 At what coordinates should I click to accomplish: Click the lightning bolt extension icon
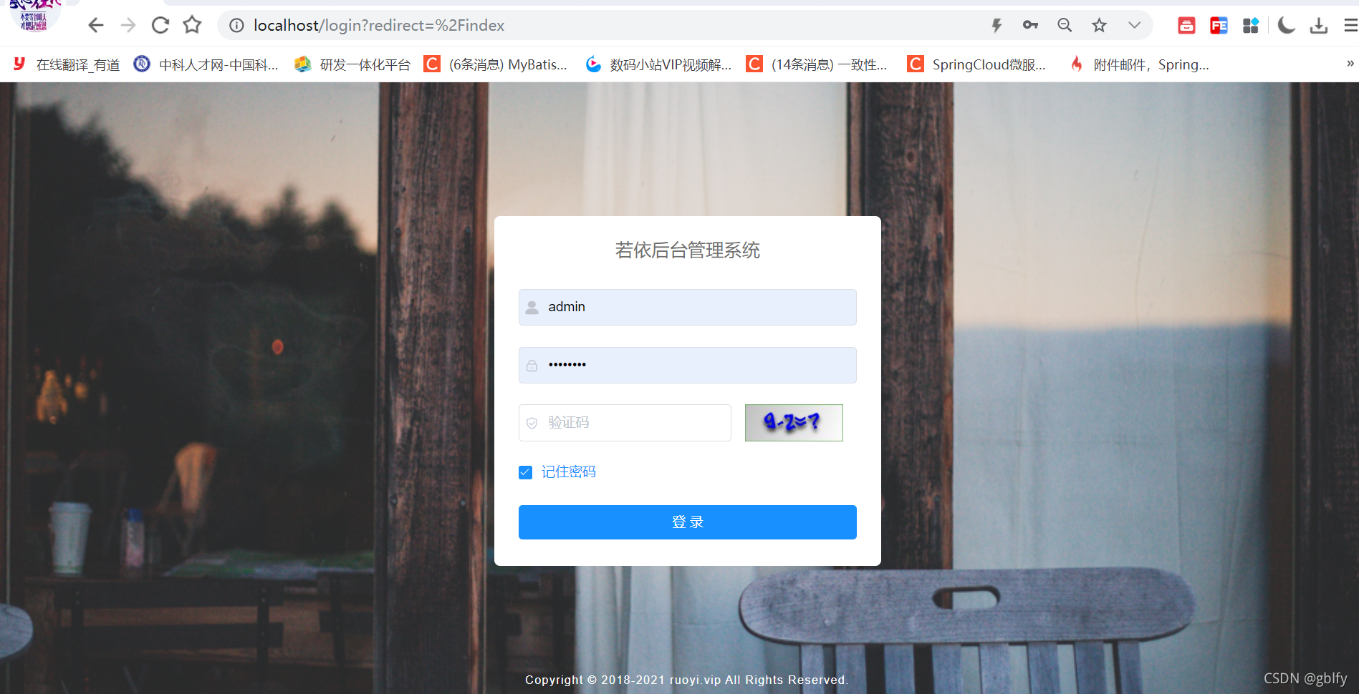click(997, 24)
